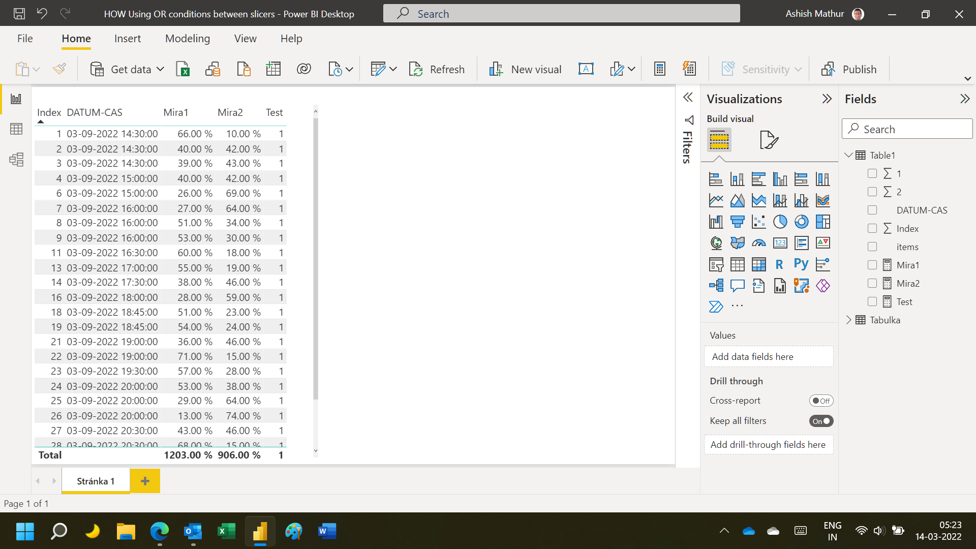
Task: Open the Get data dropdown arrow
Action: click(160, 69)
